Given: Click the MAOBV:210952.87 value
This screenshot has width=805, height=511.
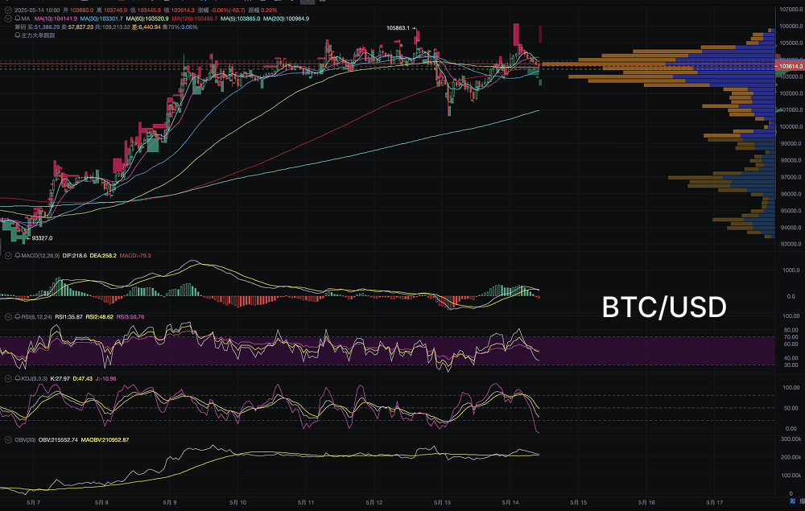Looking at the screenshot, I should pyautogui.click(x=105, y=440).
